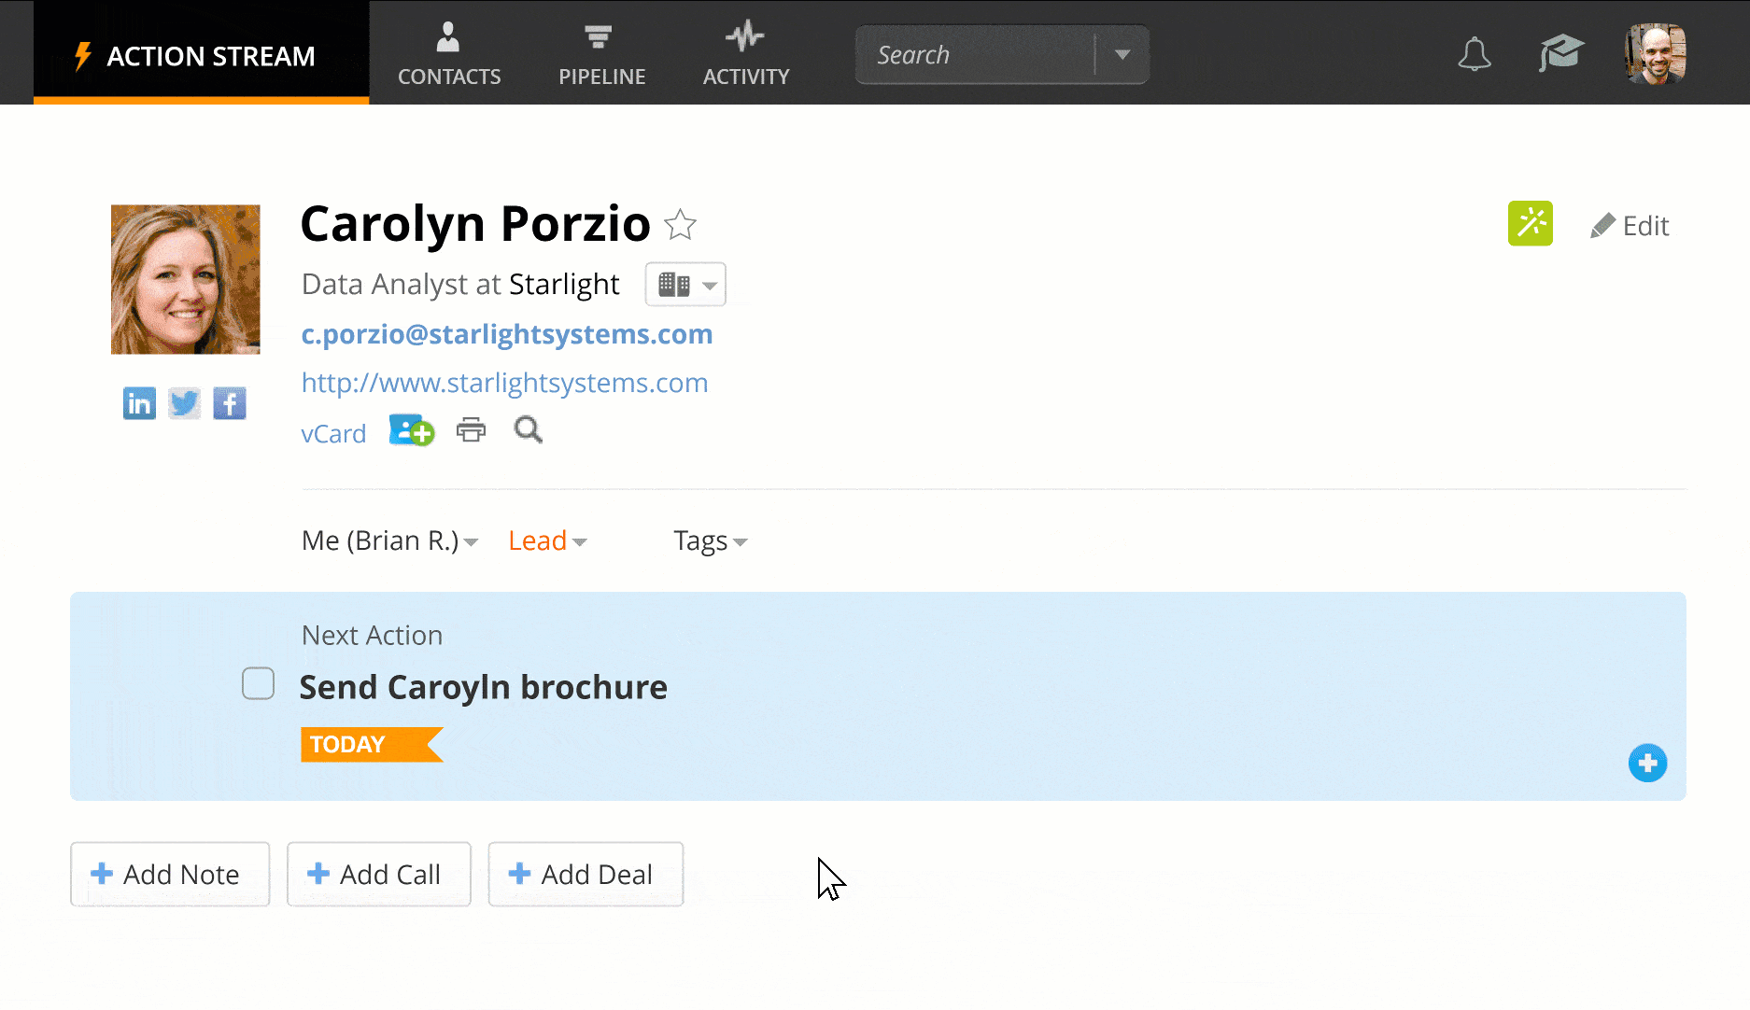
Task: Click in the Search field
Action: (975, 55)
